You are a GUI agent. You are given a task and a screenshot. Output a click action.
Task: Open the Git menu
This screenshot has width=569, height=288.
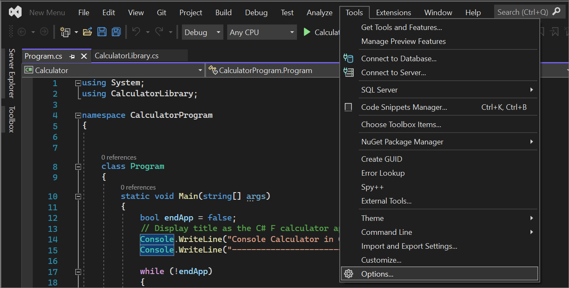pyautogui.click(x=162, y=13)
